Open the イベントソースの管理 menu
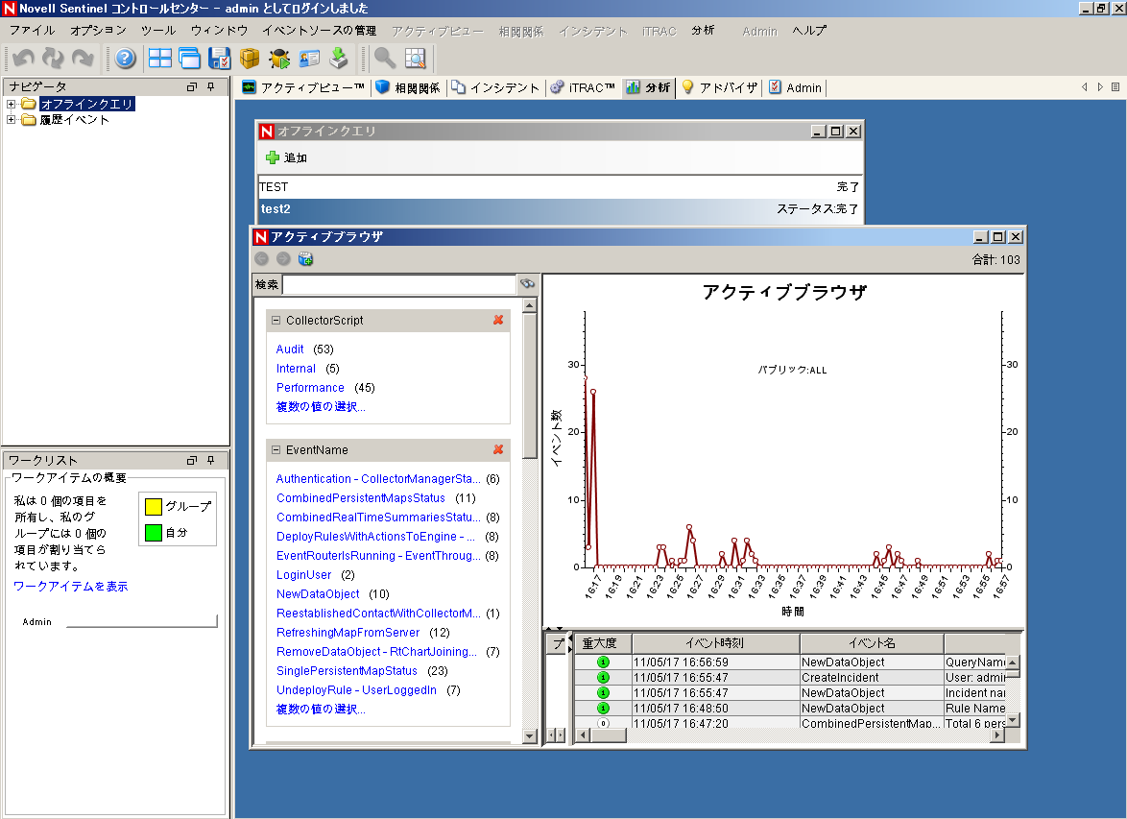This screenshot has width=1127, height=819. click(319, 31)
